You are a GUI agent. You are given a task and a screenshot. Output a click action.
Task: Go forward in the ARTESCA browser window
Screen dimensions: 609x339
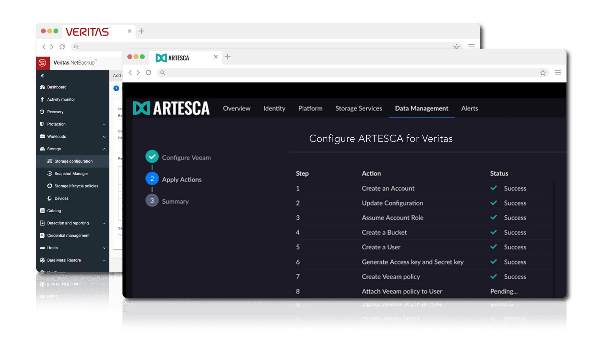138,73
